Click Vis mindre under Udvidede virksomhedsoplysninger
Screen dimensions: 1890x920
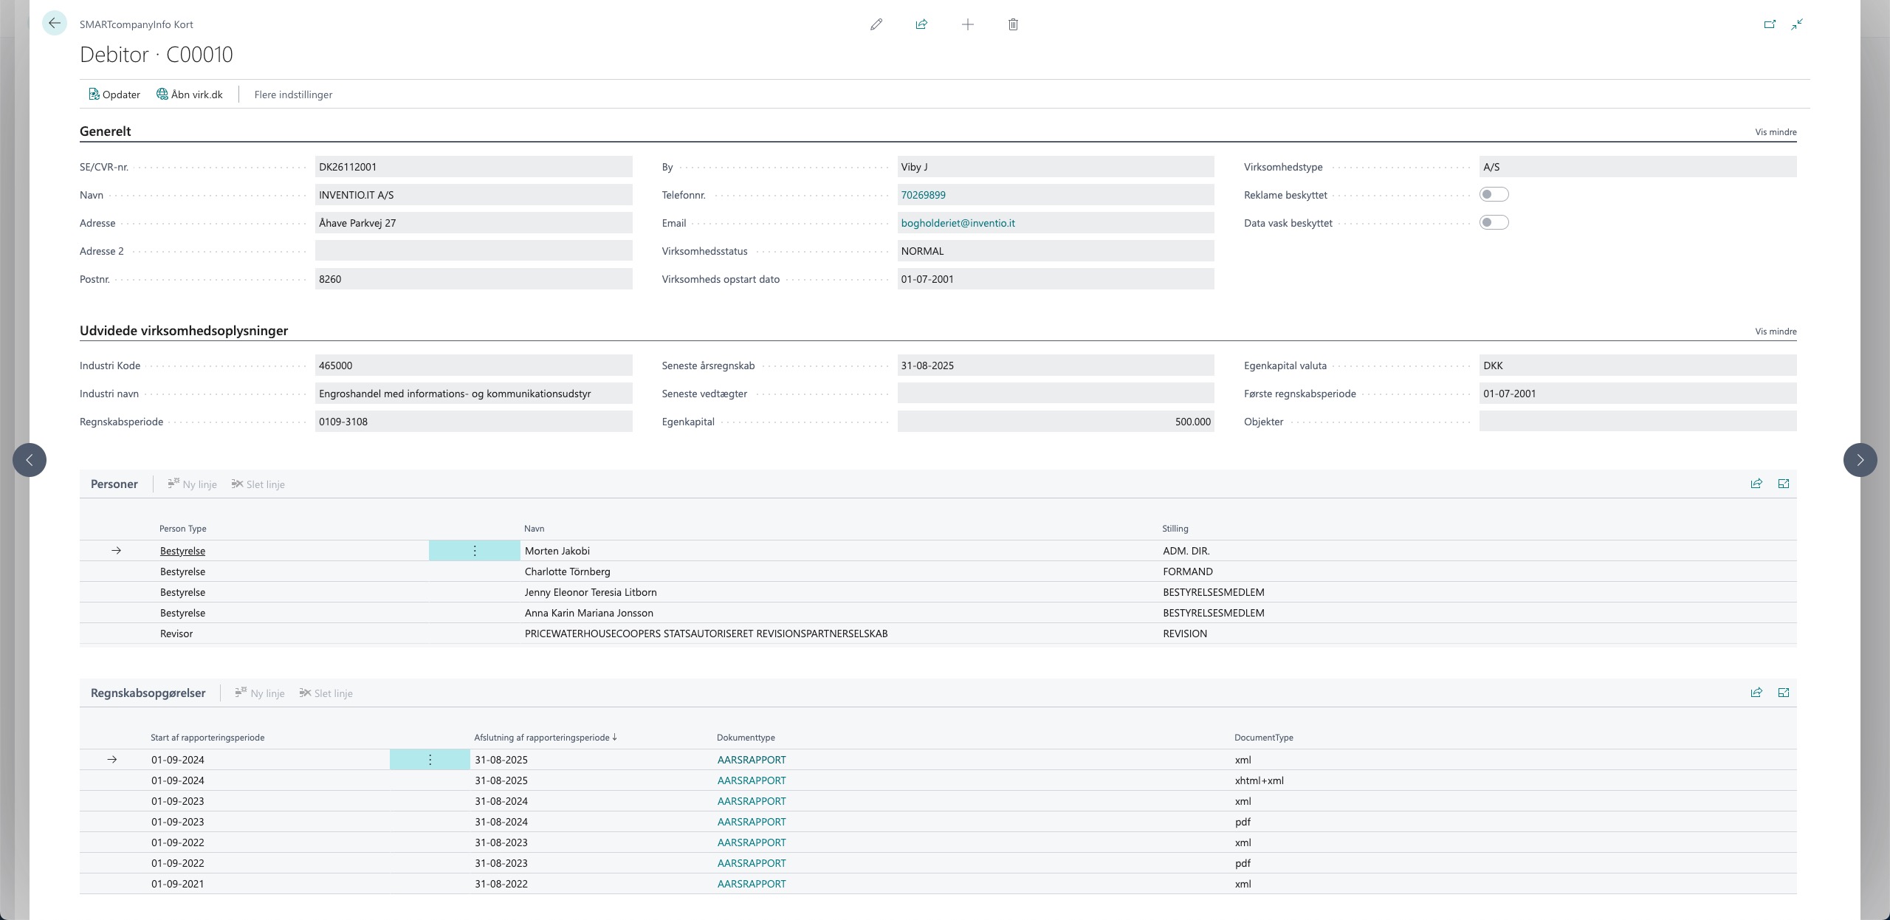coord(1776,332)
